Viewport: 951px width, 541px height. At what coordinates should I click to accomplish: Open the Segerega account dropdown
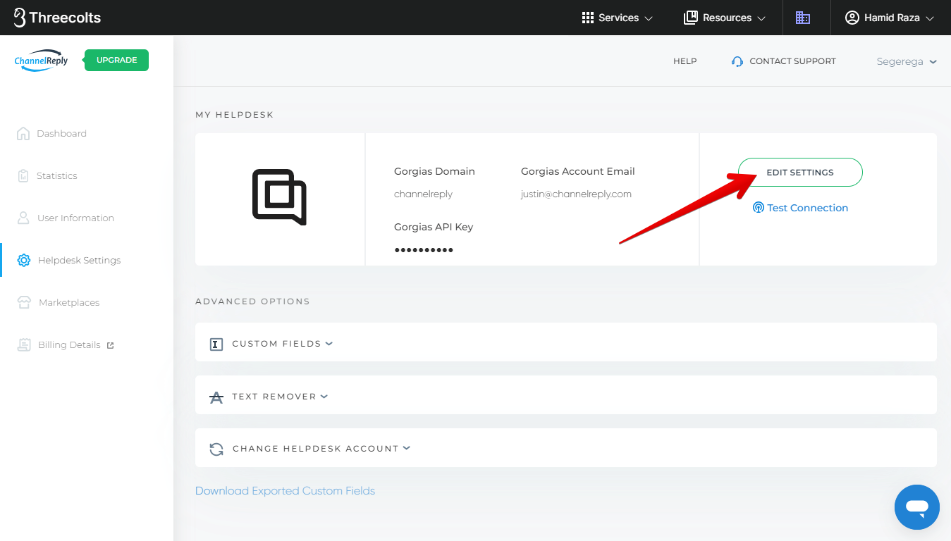click(907, 61)
